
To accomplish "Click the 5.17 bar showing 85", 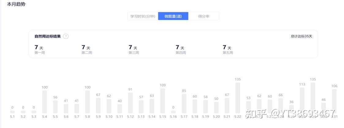I will coord(184,104).
